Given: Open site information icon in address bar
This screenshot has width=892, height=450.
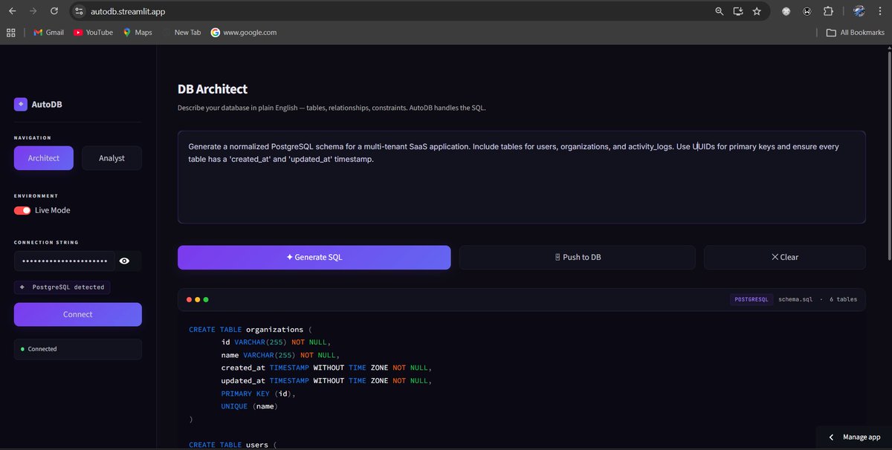Looking at the screenshot, I should pyautogui.click(x=80, y=11).
